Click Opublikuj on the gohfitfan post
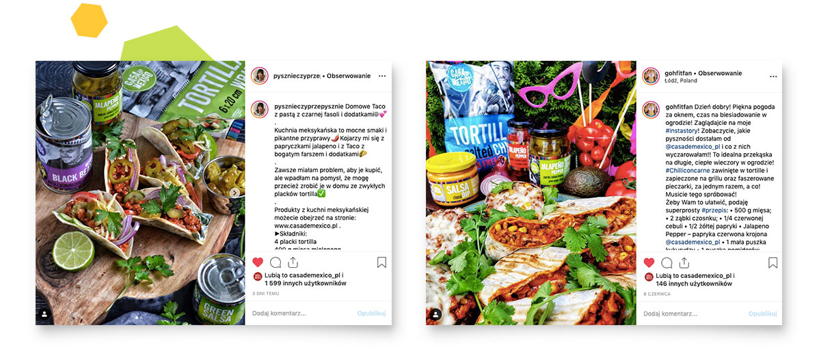819x347 pixels. (x=762, y=314)
